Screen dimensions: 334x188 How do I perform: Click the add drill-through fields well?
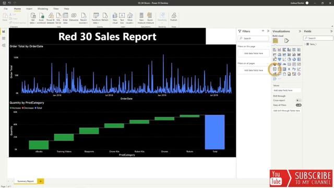pos(287,111)
